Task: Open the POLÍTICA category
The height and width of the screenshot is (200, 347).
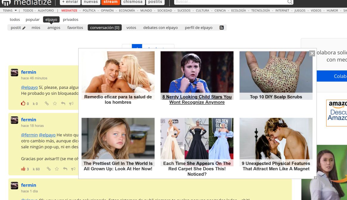Action: pyautogui.click(x=89, y=10)
